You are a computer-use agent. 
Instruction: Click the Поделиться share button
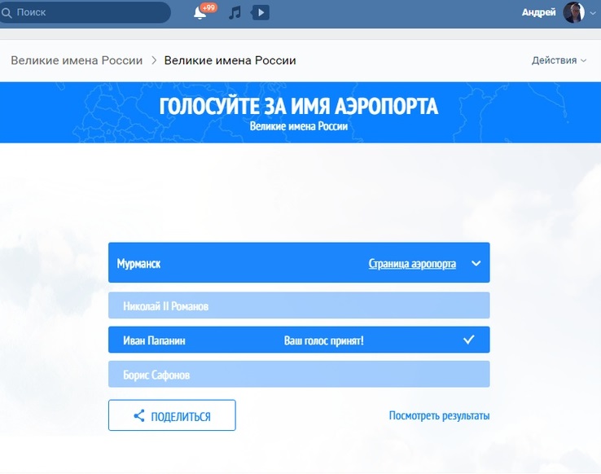tap(172, 415)
